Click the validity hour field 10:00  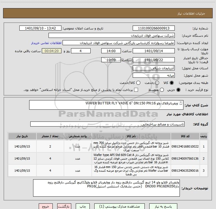pyautogui.click(x=111, y=60)
